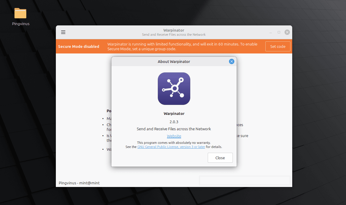Click the version number 2.0.3 text
The width and height of the screenshot is (346, 205).
pos(174,122)
